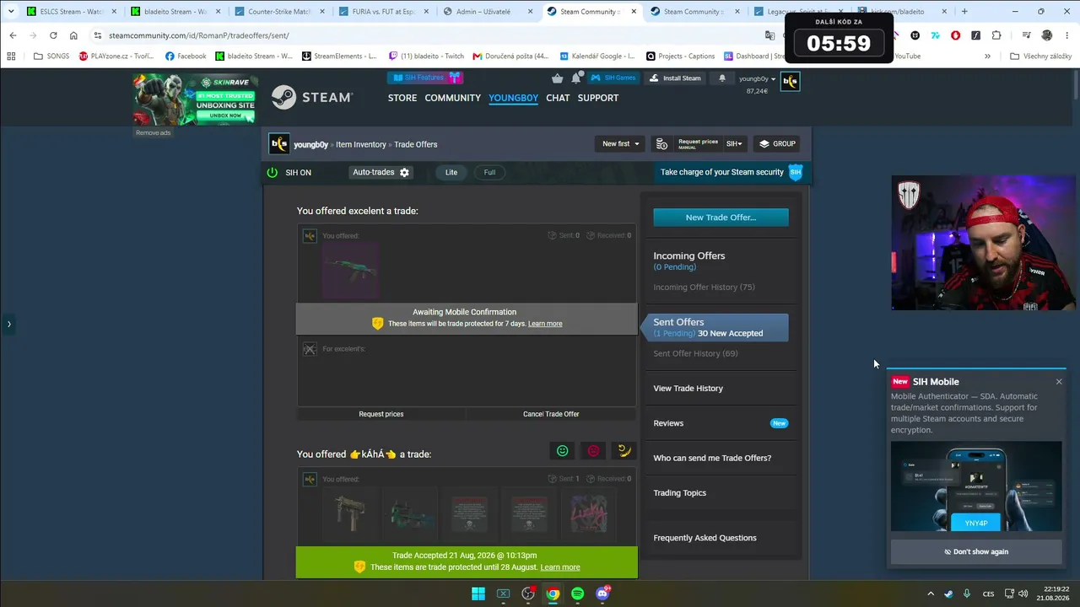1080x607 pixels.
Task: Open View Trade History
Action: click(x=688, y=389)
